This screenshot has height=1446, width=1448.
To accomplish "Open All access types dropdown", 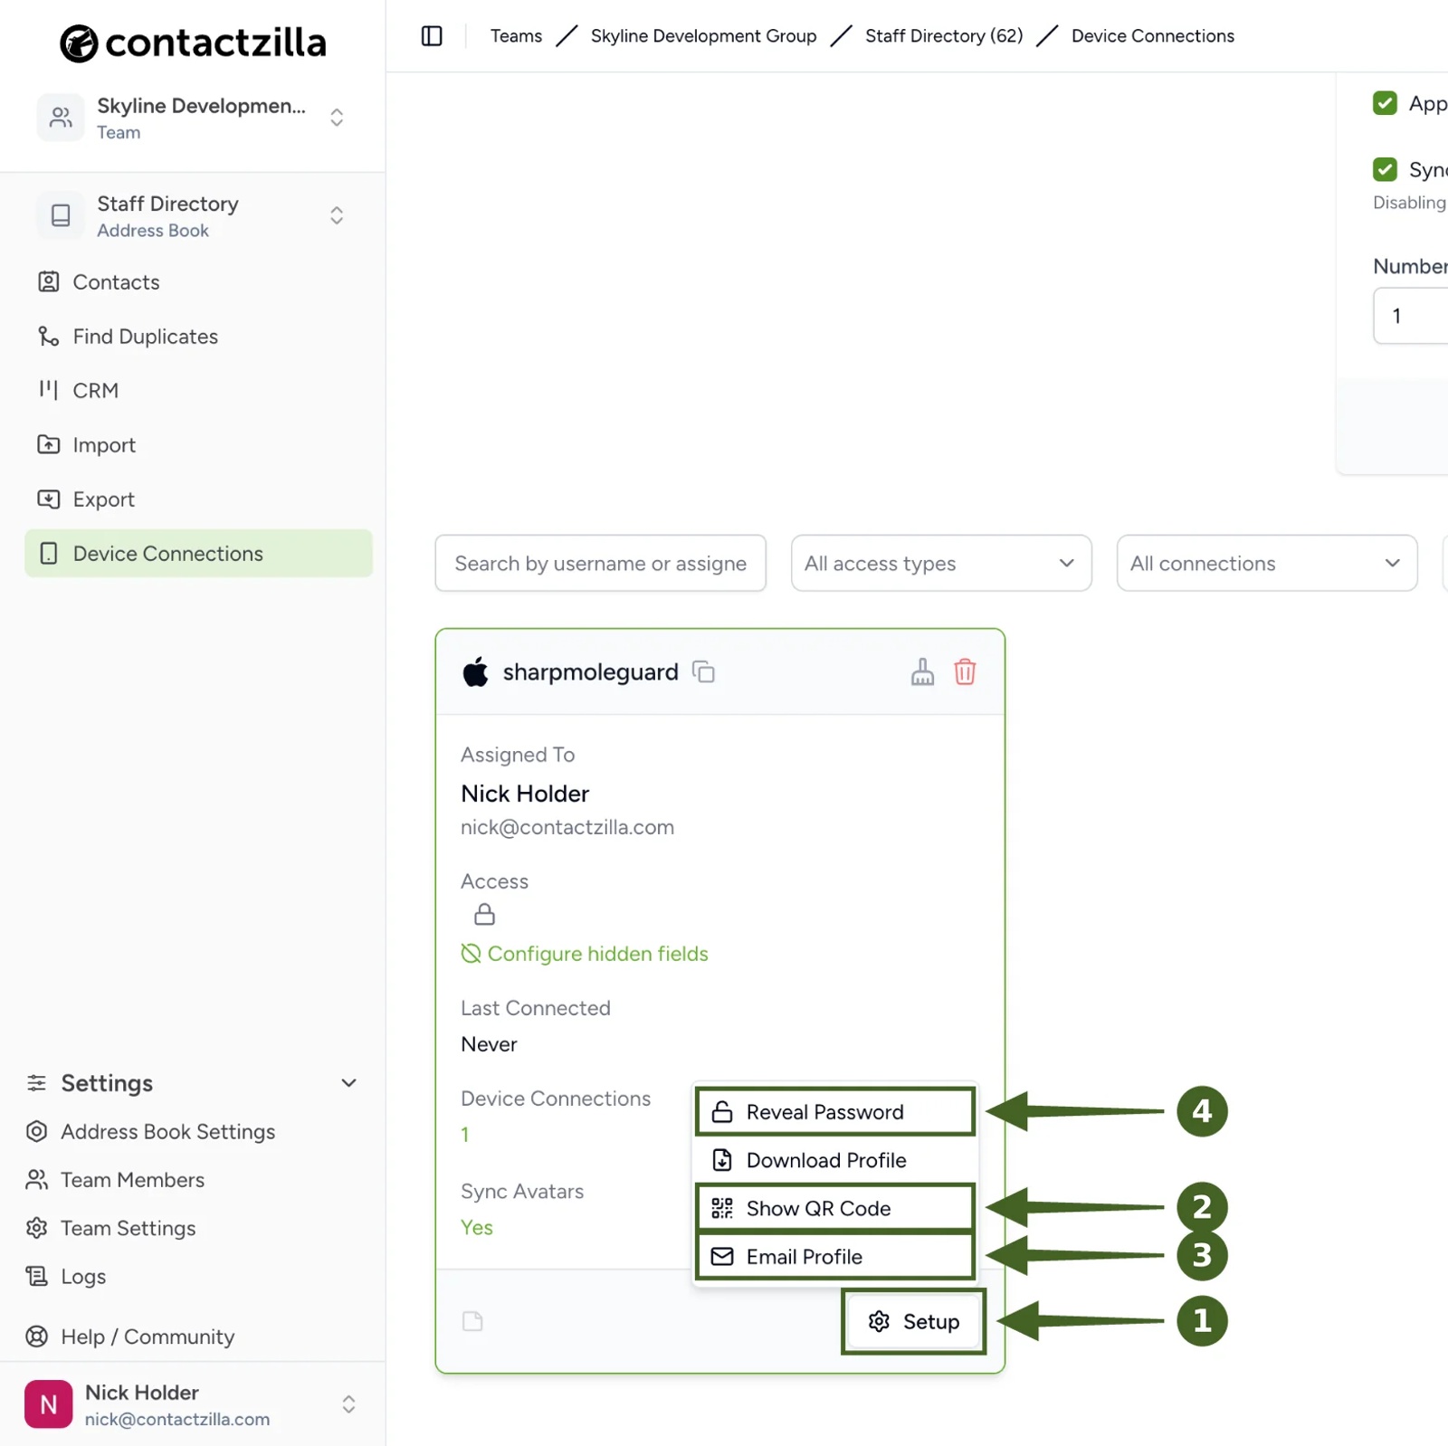I will [941, 563].
